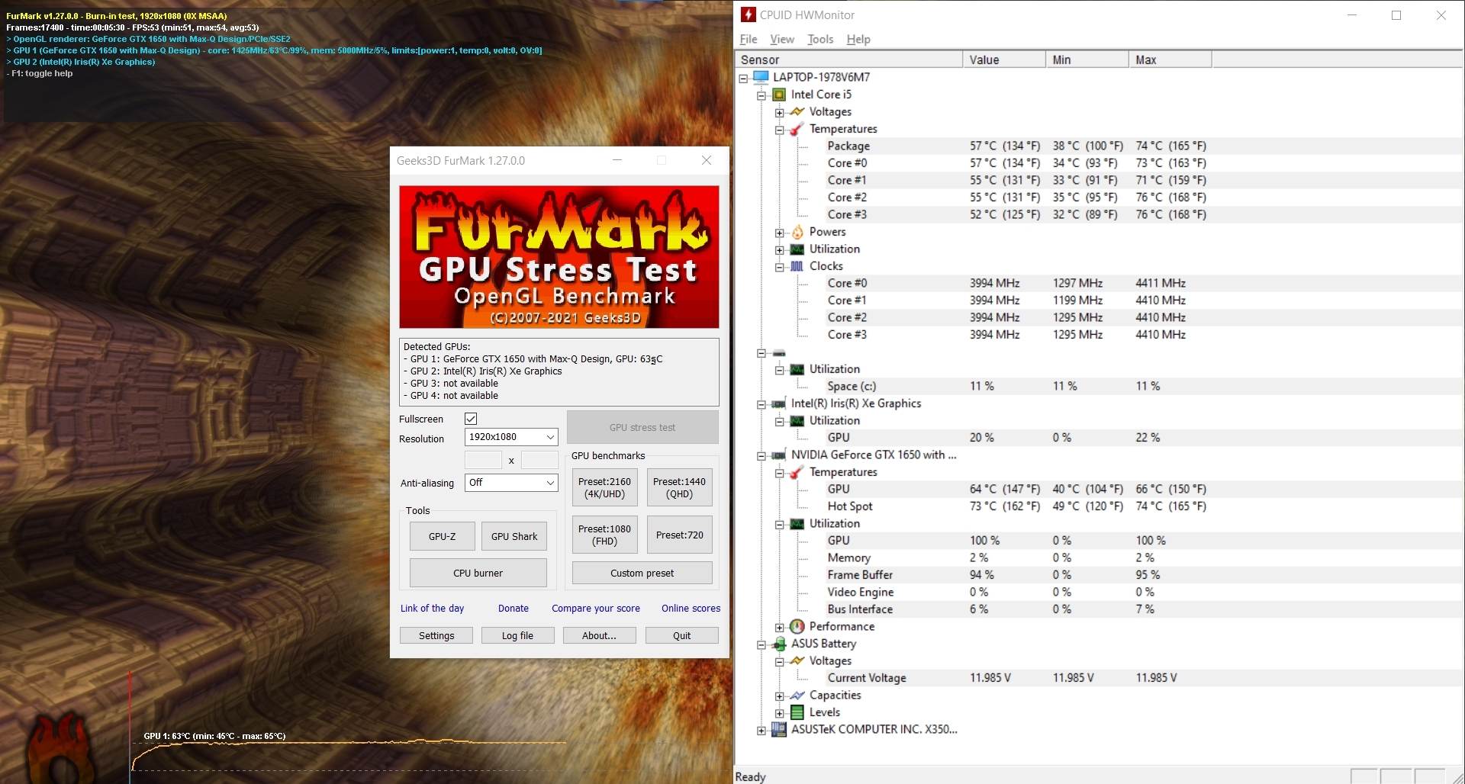Viewport: 1465px width, 784px height.
Task: Run Preset:720 benchmark
Action: [x=679, y=535]
